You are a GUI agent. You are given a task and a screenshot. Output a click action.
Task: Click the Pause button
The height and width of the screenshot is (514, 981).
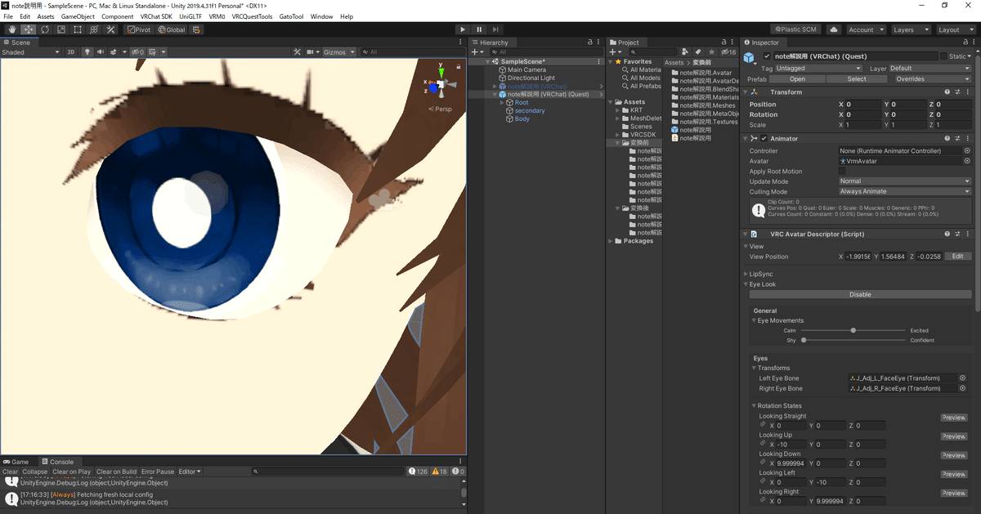[479, 29]
